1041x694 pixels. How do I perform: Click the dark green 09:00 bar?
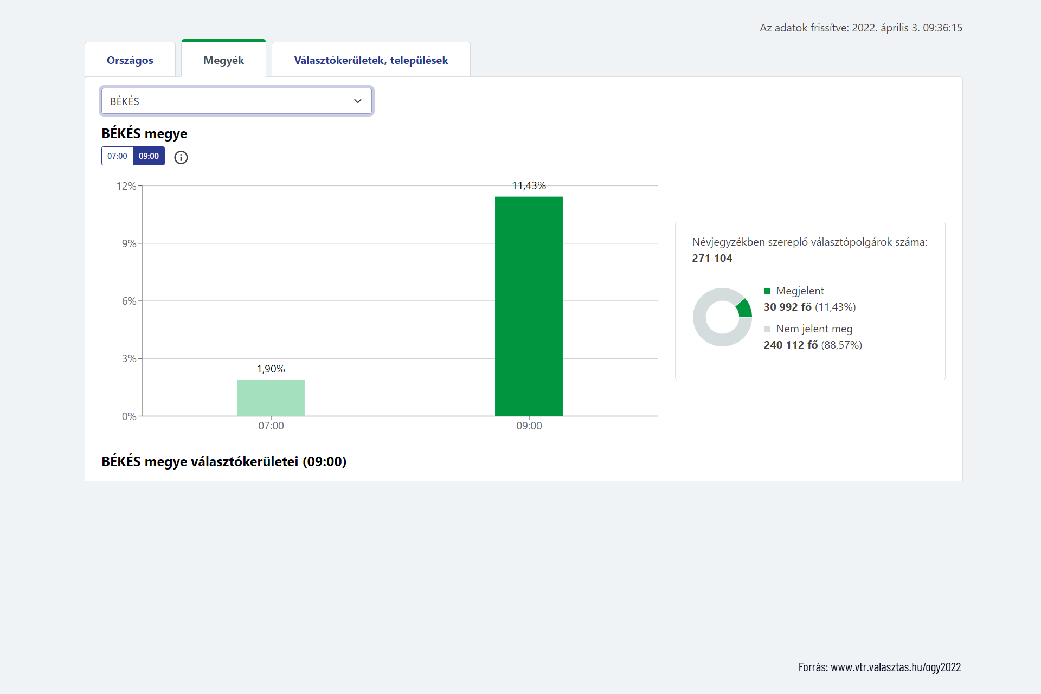[529, 306]
